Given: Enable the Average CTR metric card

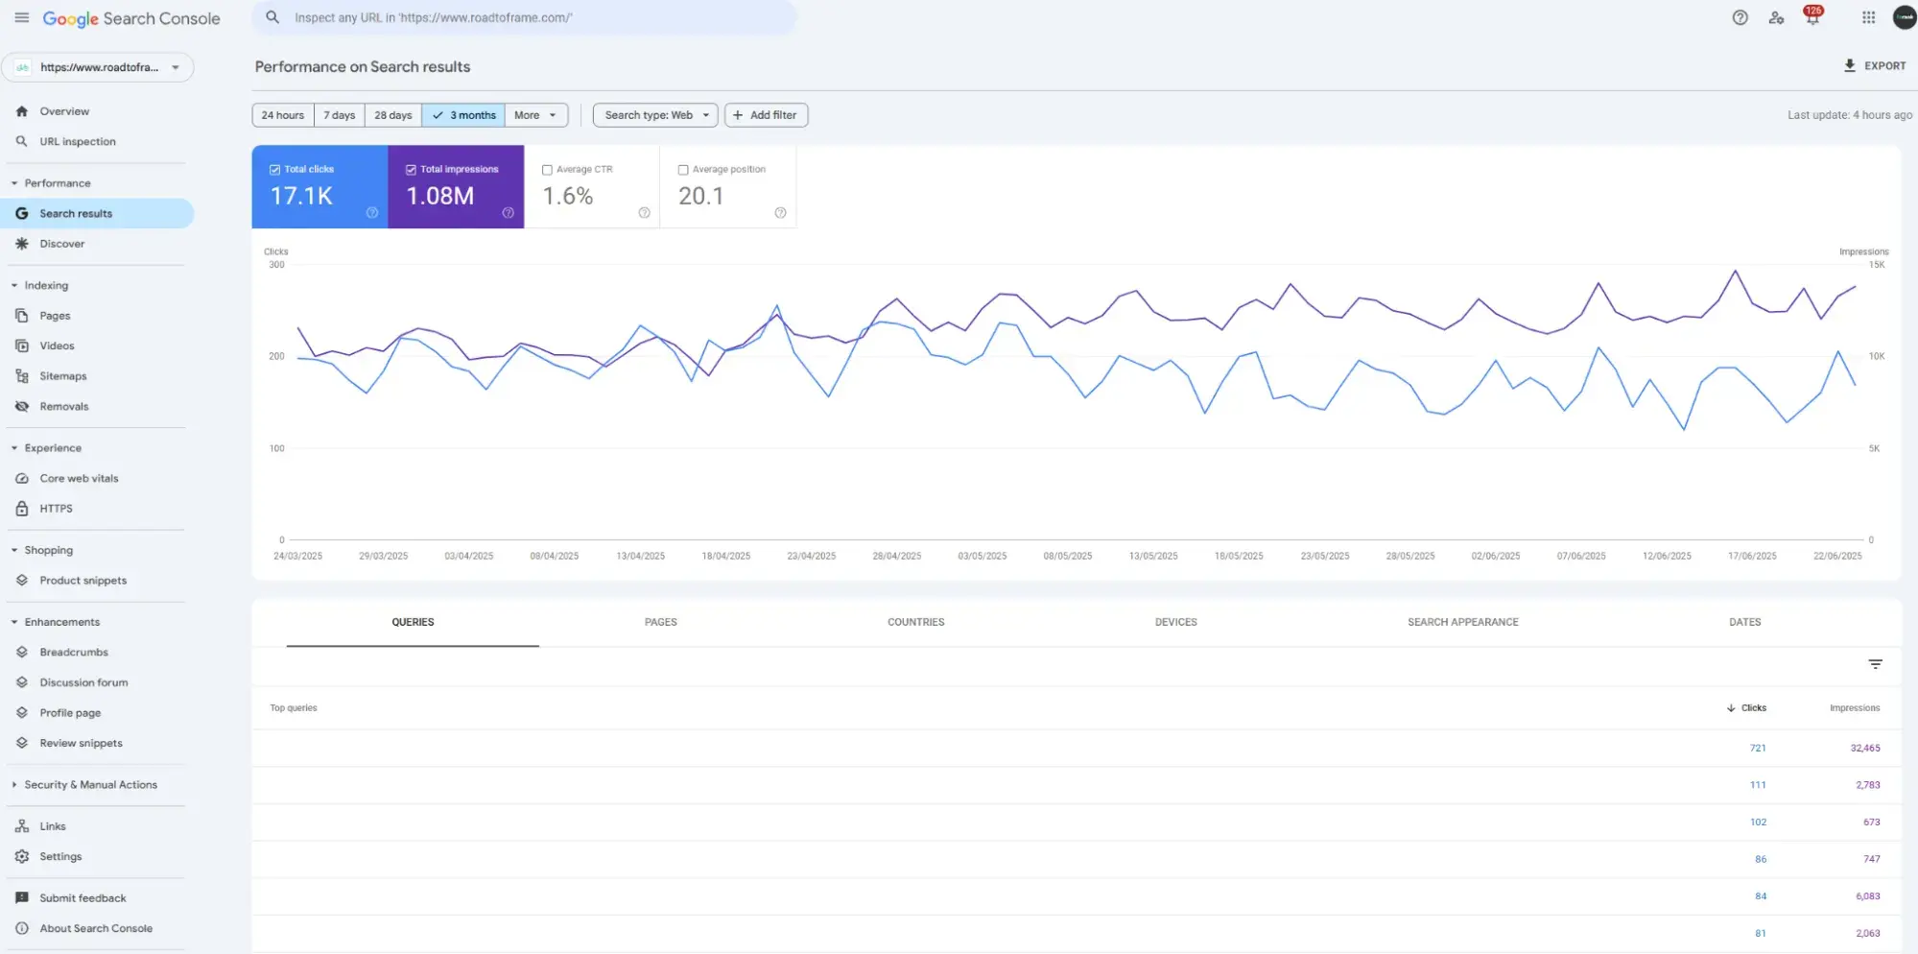Looking at the screenshot, I should [548, 169].
